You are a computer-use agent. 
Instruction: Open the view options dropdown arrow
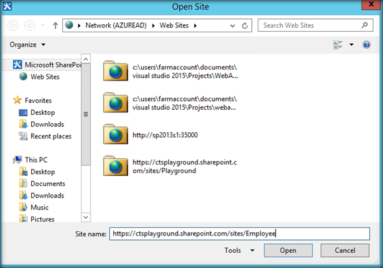[351, 44]
